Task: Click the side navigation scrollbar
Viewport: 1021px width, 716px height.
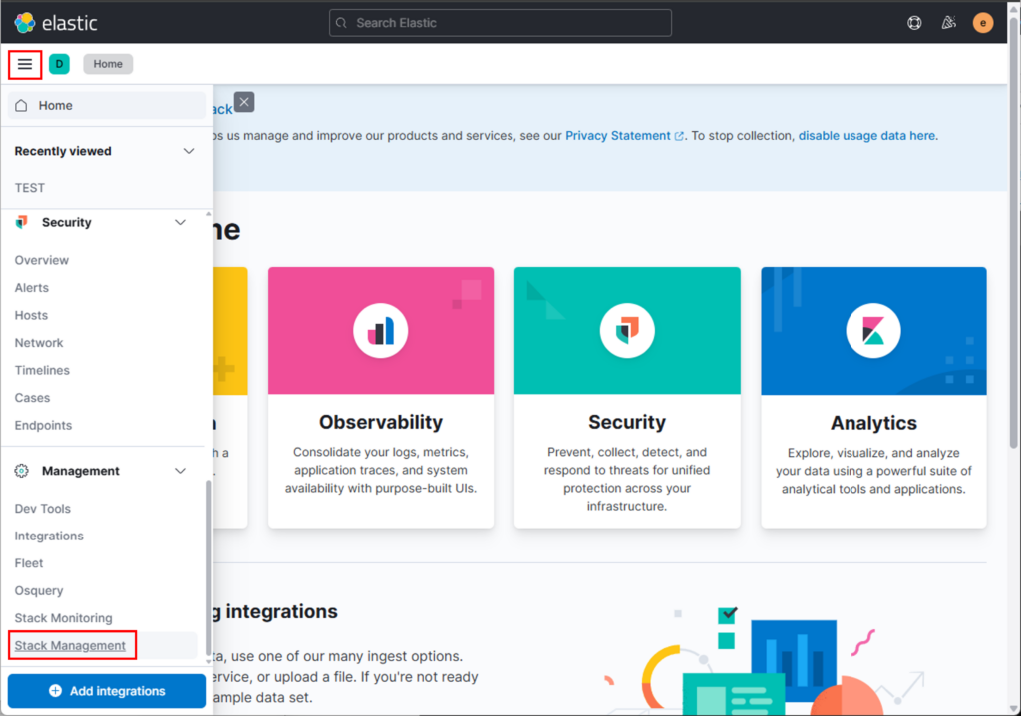Action: pyautogui.click(x=209, y=566)
